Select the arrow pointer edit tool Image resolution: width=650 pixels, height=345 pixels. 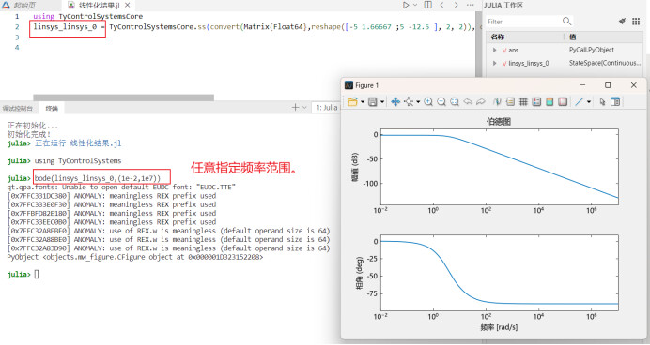(x=602, y=102)
